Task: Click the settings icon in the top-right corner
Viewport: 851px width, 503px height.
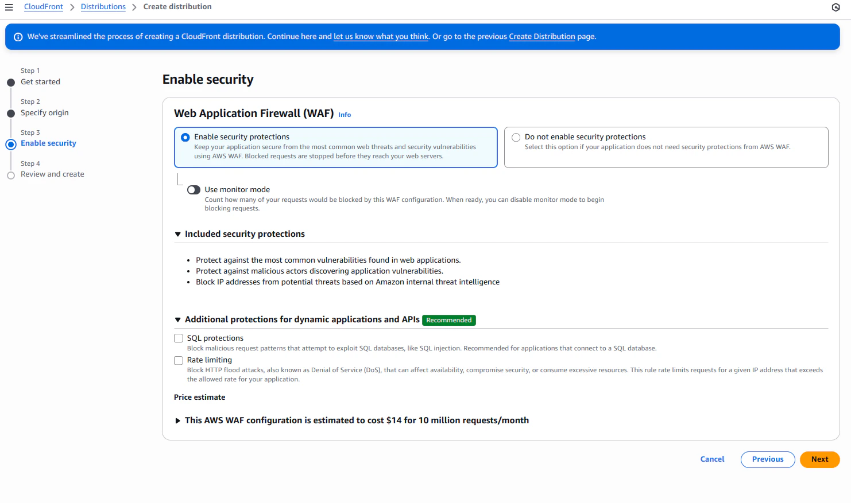Action: pos(835,7)
